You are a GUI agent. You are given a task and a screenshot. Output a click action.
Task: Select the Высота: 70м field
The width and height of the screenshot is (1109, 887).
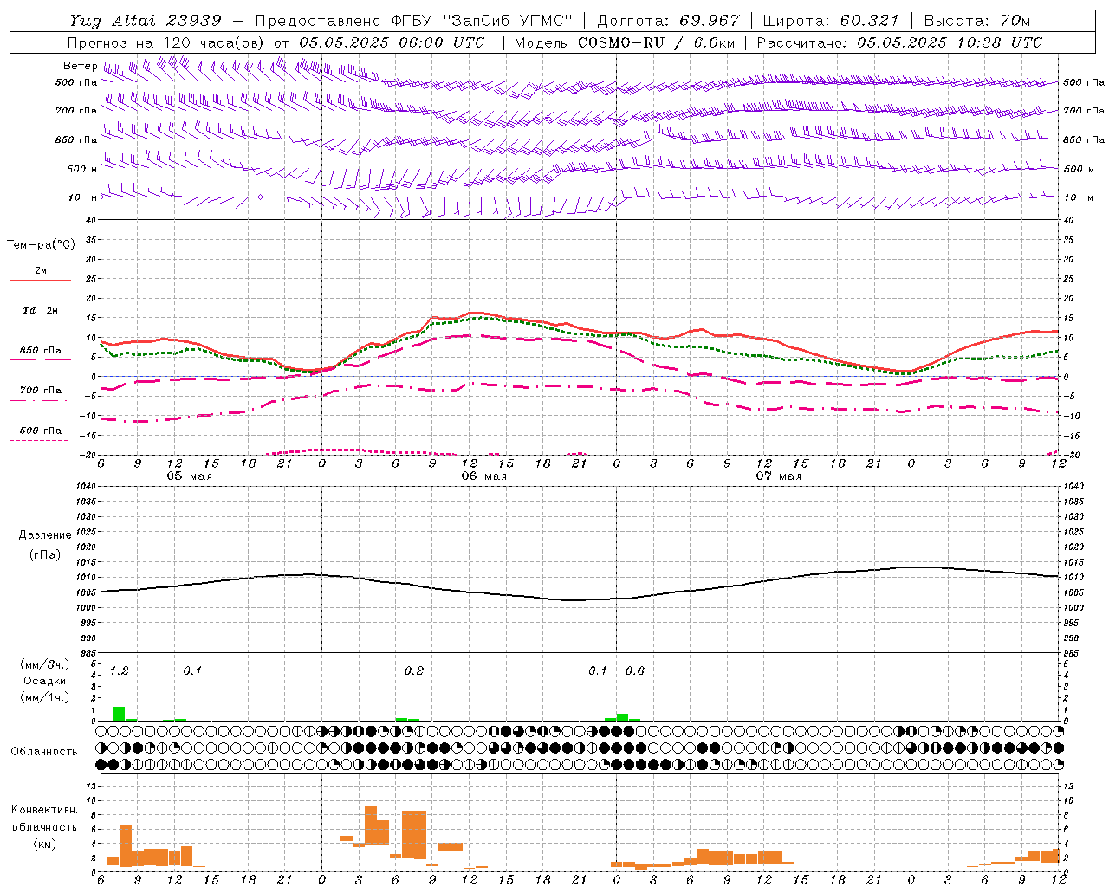[976, 21]
